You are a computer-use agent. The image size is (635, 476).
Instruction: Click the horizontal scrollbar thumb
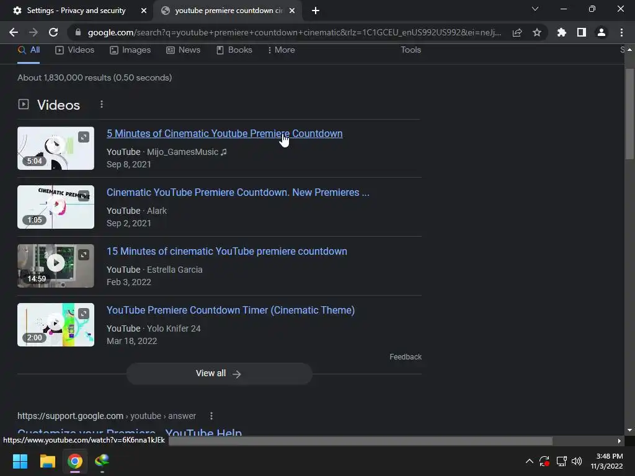(360, 441)
